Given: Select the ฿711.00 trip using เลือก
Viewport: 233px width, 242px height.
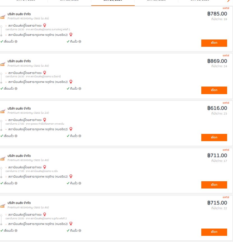Looking at the screenshot, I should (214, 185).
